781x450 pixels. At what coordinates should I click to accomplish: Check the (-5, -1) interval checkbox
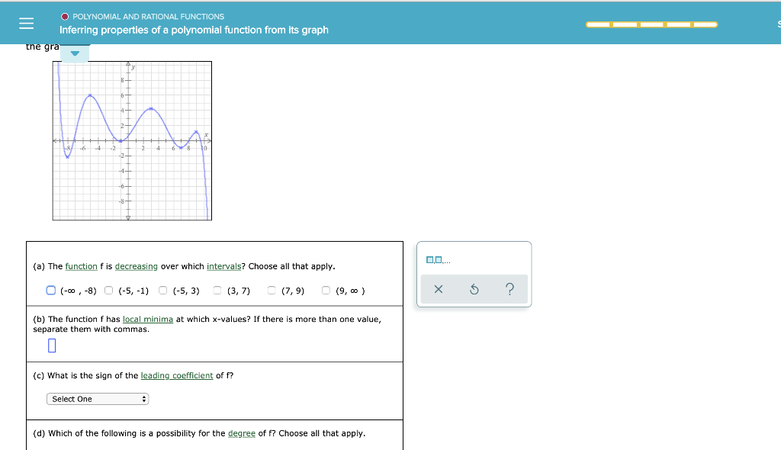pyautogui.click(x=108, y=288)
